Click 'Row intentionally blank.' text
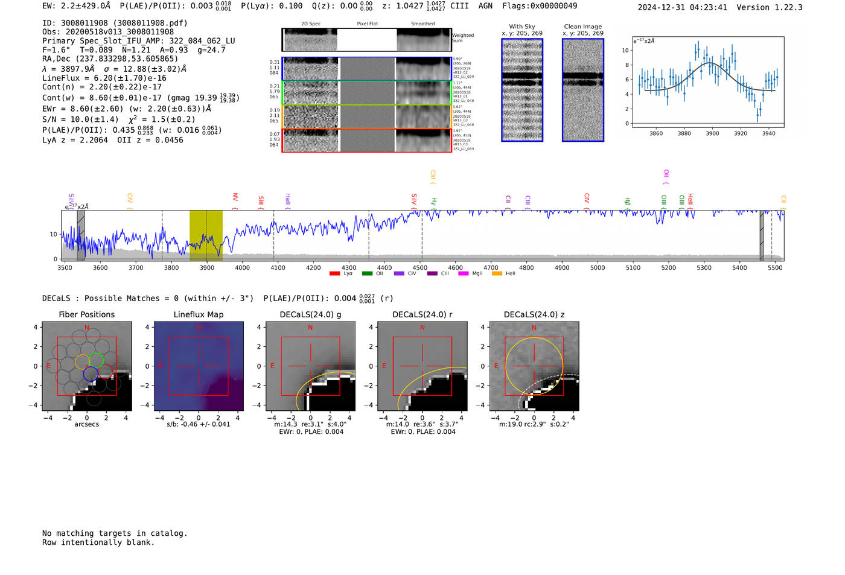This screenshot has height=575, width=845. 98,542
